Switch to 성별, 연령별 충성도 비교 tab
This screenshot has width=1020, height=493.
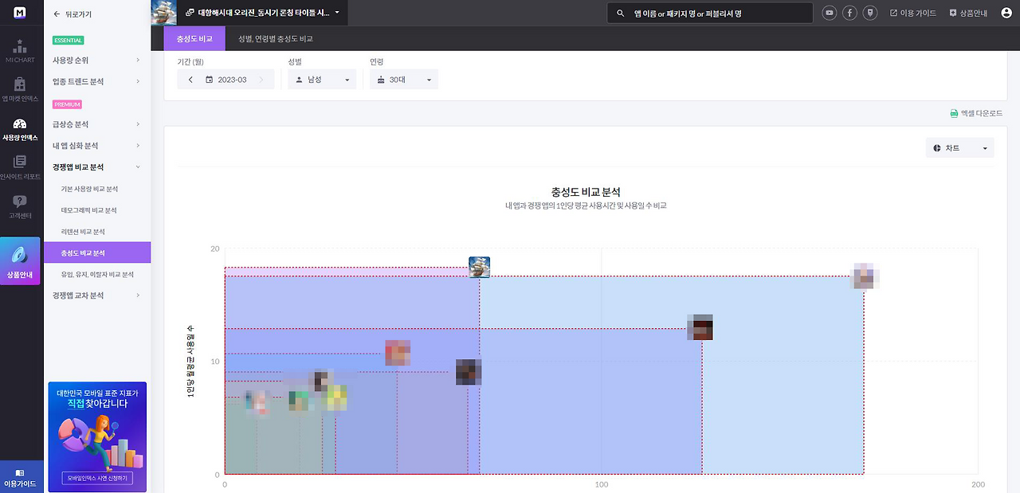(x=276, y=38)
